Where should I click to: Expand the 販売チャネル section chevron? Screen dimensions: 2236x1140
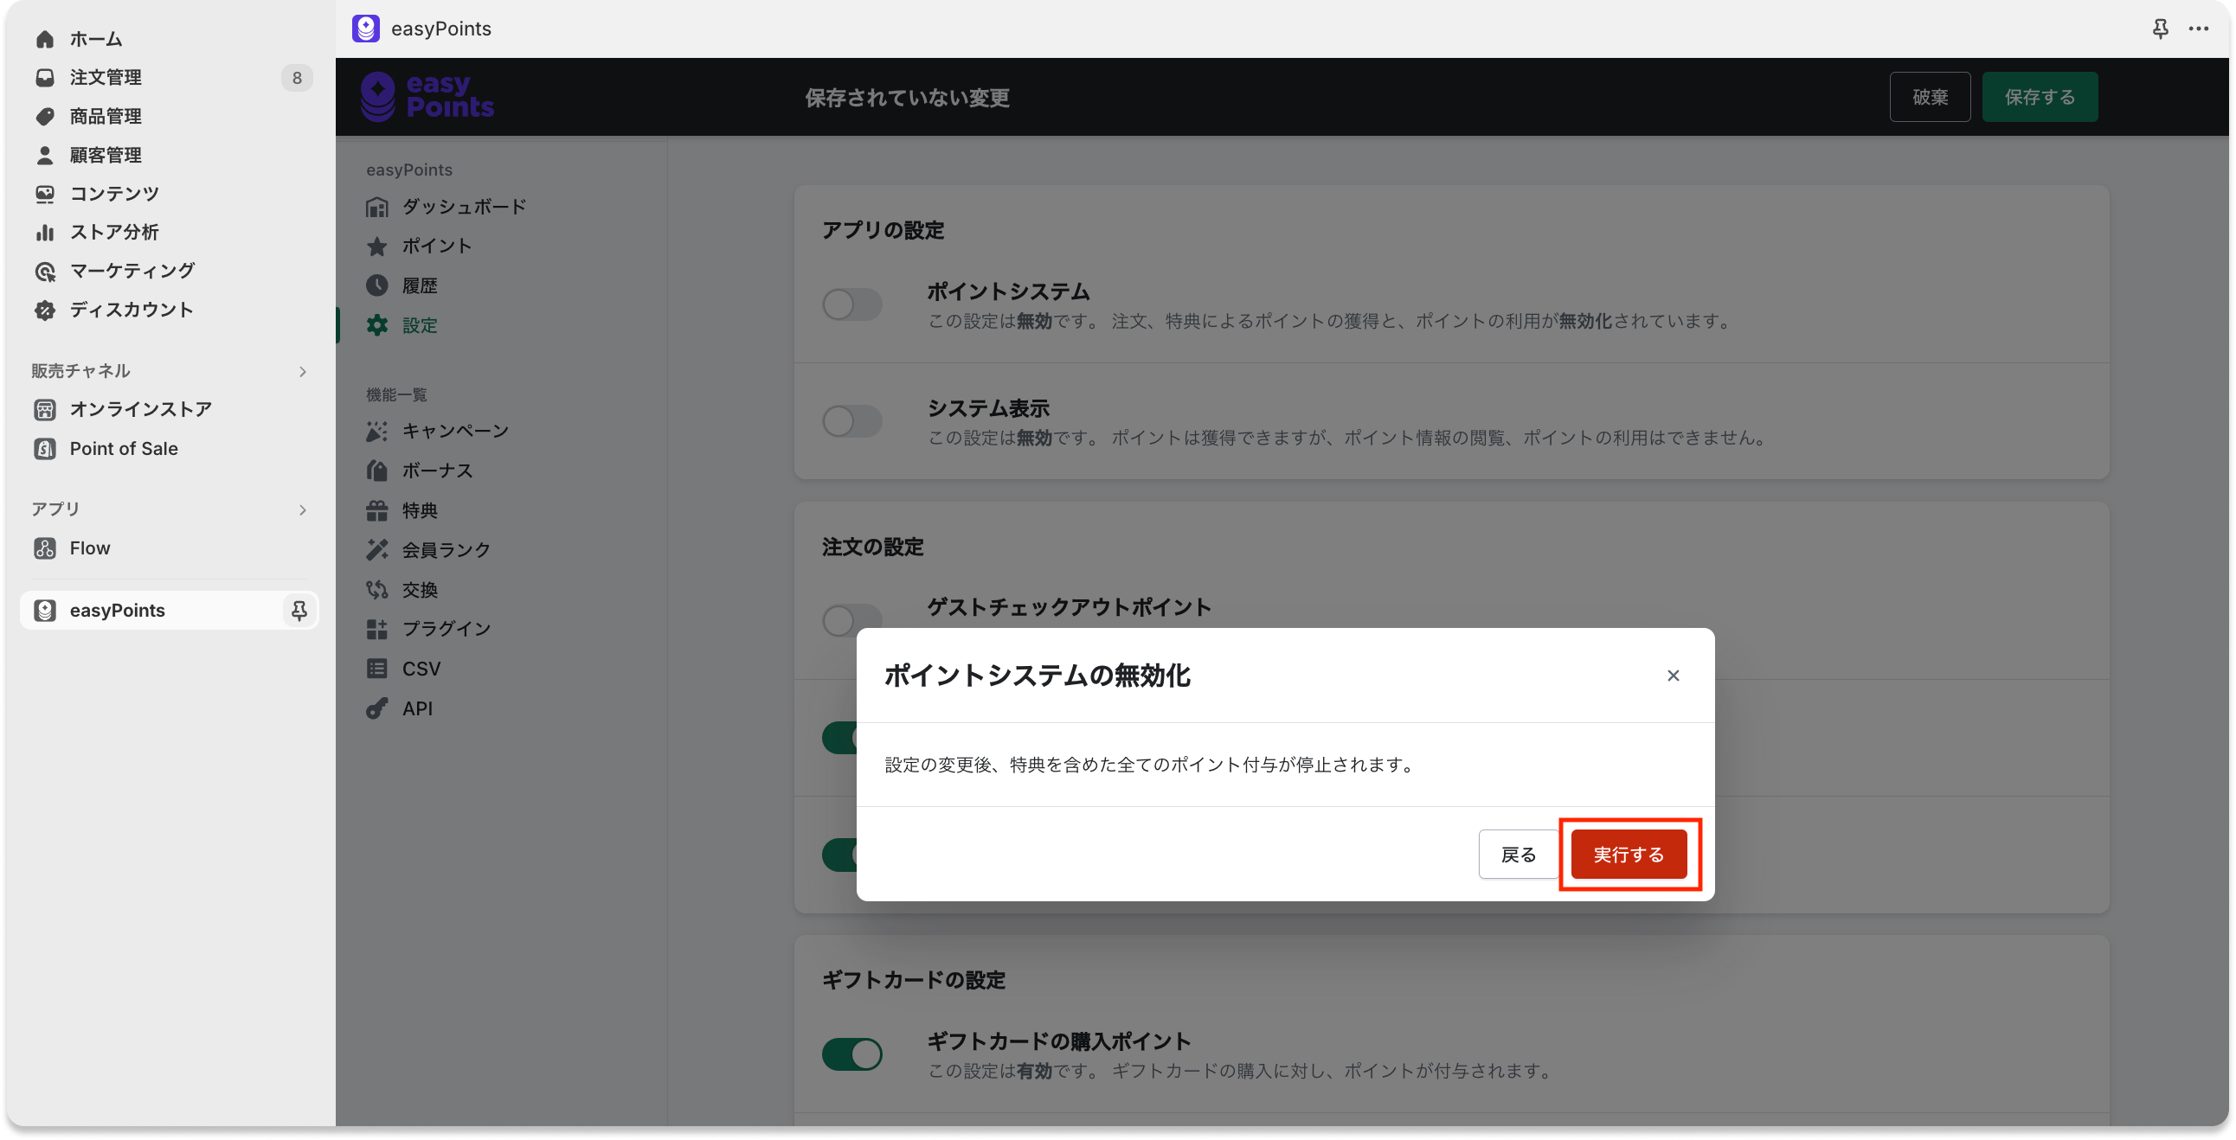click(x=302, y=371)
